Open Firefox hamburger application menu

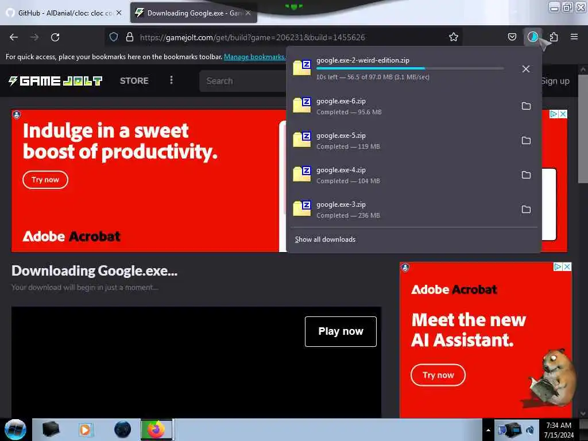574,37
